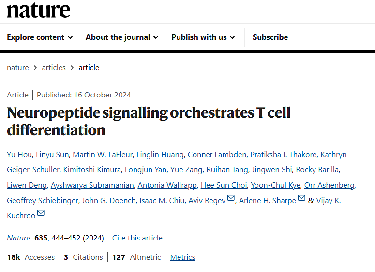Click email icon beside Arlene H. Sharpe
The width and height of the screenshot is (375, 272).
point(301,198)
